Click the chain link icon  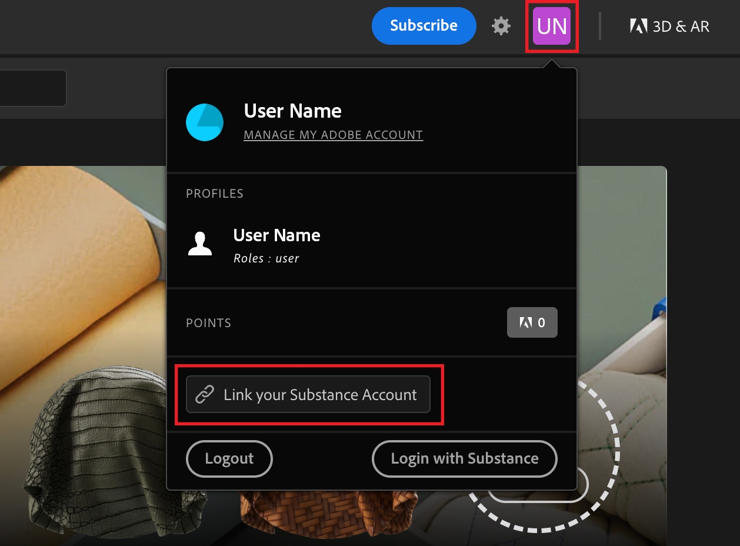(x=204, y=394)
